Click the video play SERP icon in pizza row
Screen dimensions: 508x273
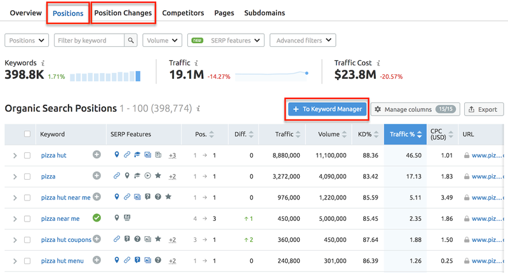(148, 175)
